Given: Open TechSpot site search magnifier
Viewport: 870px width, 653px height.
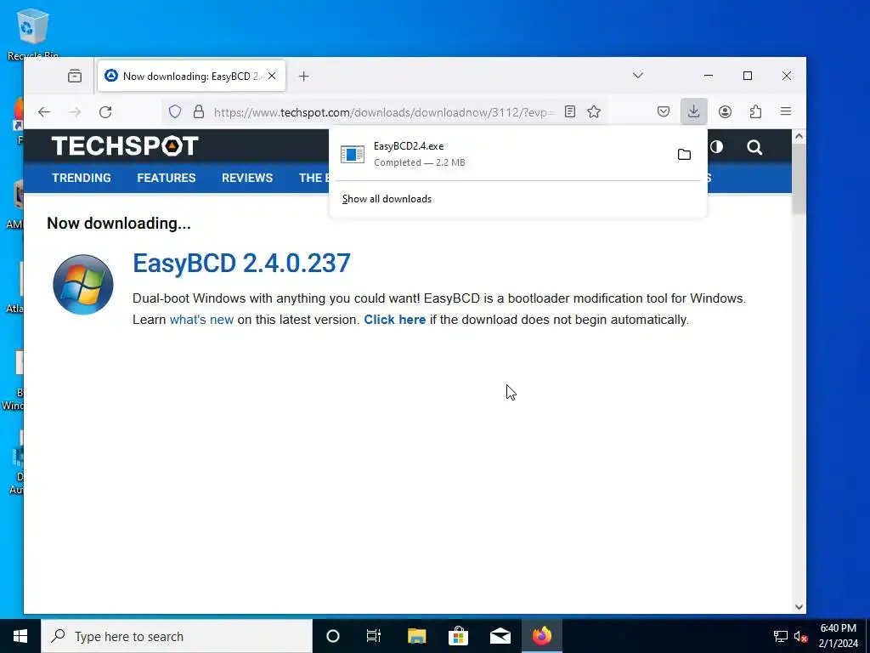Looking at the screenshot, I should (754, 147).
